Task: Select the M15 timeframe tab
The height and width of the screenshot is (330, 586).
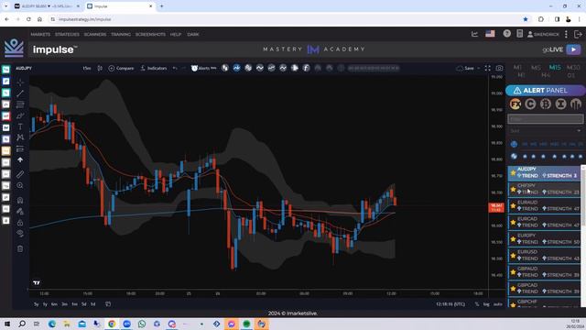Action: click(x=555, y=67)
